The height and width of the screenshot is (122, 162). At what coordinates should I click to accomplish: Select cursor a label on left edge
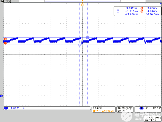[x=5, y=39]
